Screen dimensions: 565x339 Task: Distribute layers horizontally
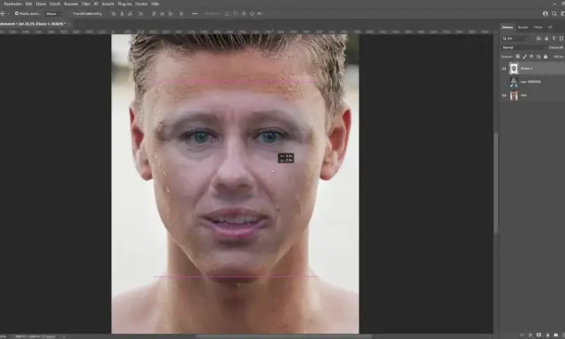click(x=181, y=14)
